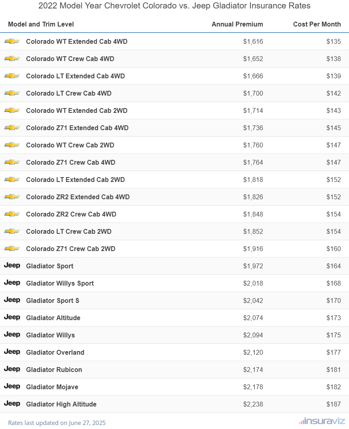Click Chevrolet logo beside Colorado LT Crew Cab 4WD

pos(12,93)
